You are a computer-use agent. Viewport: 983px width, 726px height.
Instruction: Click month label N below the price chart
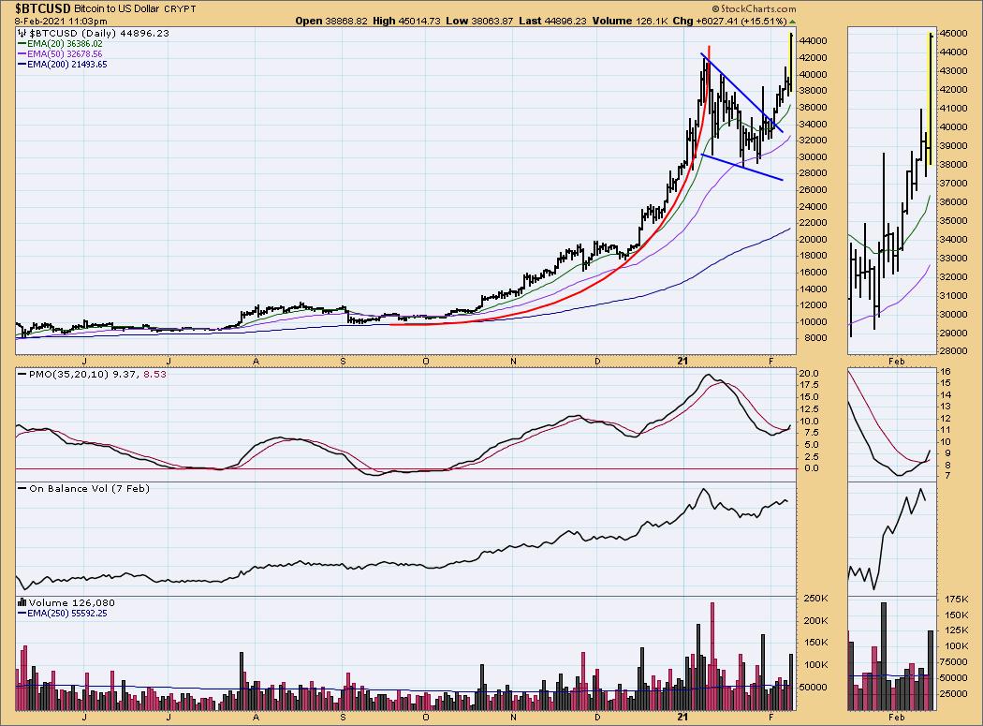coord(513,362)
